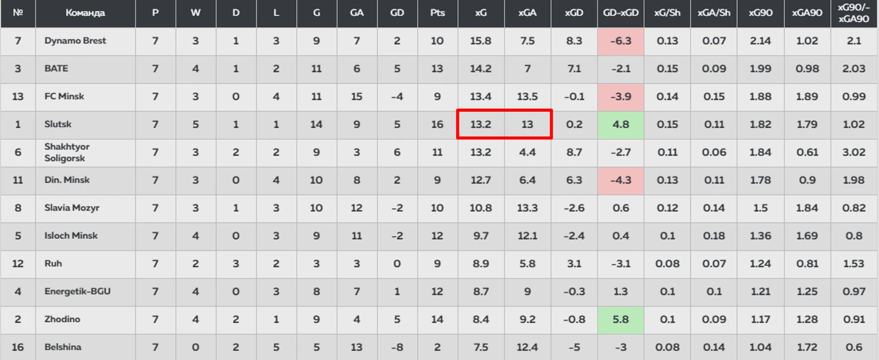
Task: Click the xGA column header
Action: point(527,13)
